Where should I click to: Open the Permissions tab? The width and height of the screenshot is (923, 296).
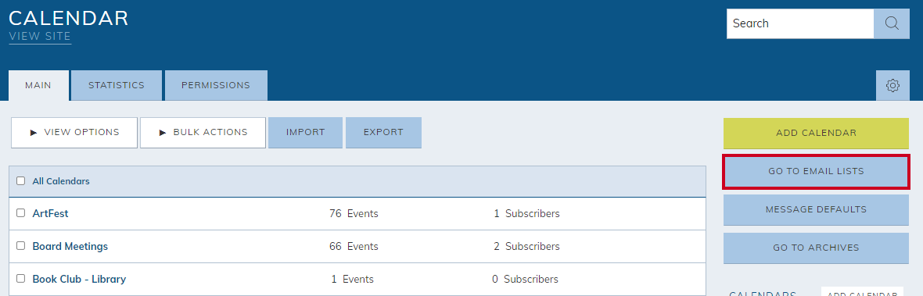216,85
